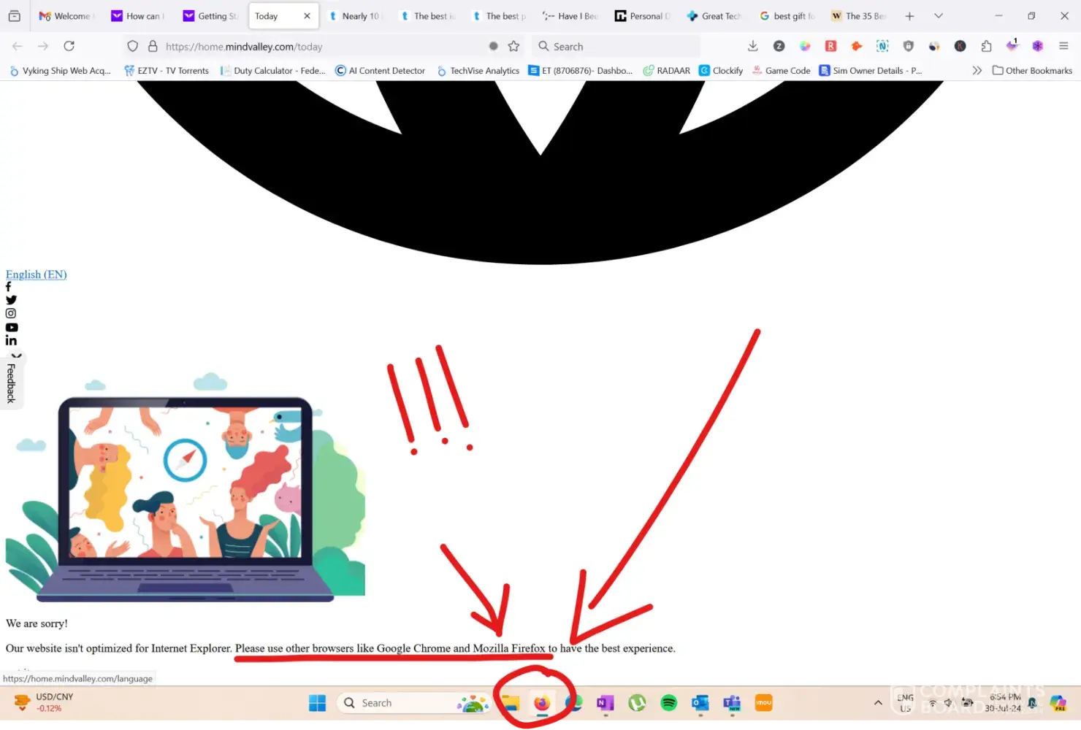Open the Facebook social icon link
The height and width of the screenshot is (730, 1081).
[9, 287]
